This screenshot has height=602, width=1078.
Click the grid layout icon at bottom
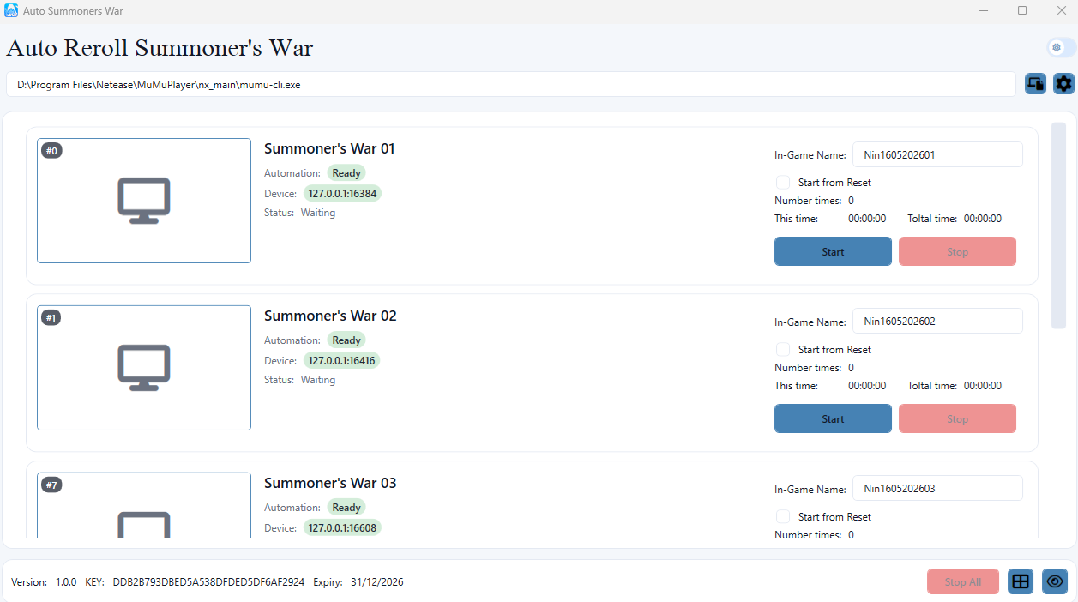1021,581
